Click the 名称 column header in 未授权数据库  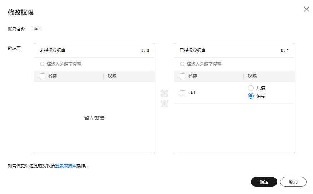point(52,76)
